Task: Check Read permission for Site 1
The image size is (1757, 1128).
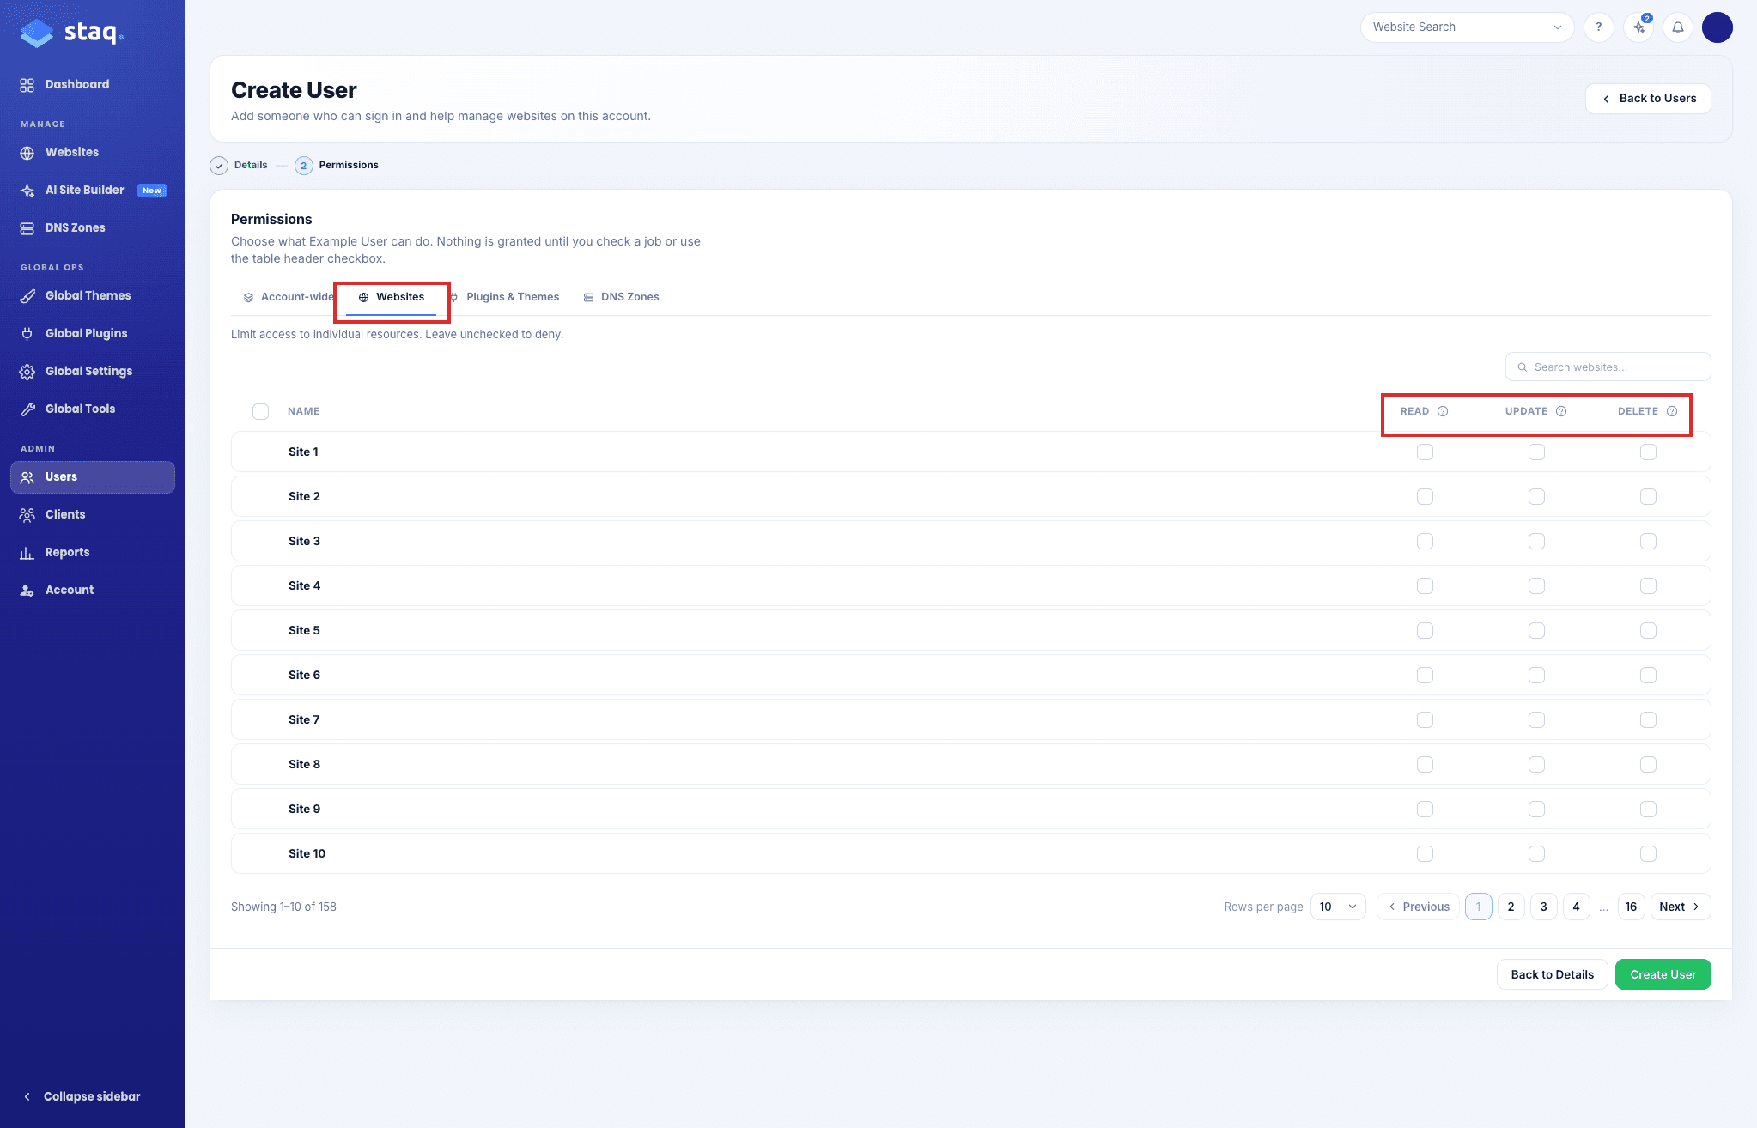Action: 1425,452
